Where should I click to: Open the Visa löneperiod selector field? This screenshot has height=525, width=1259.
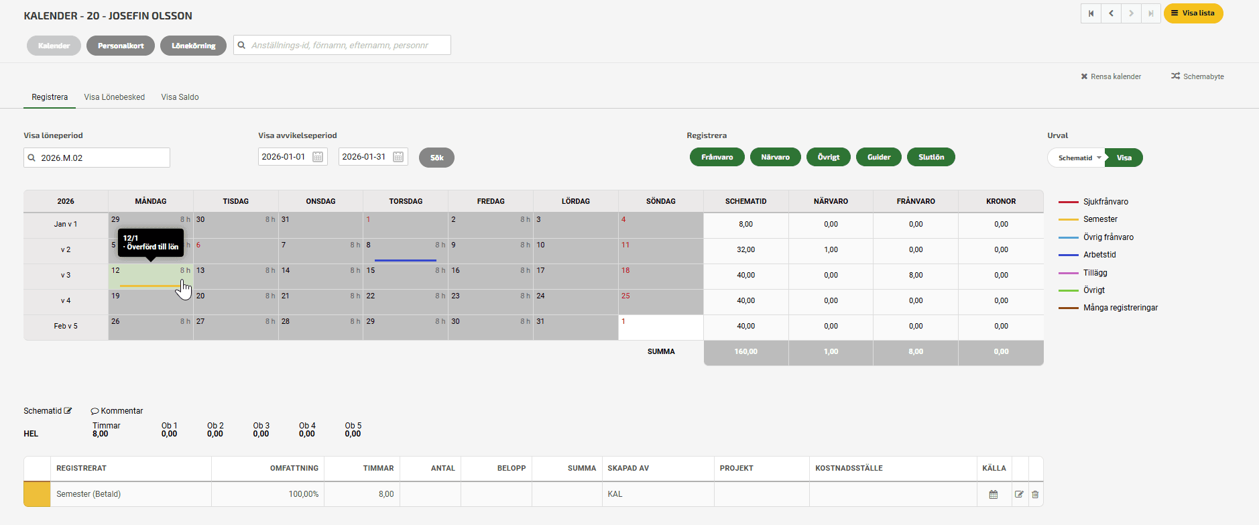97,158
